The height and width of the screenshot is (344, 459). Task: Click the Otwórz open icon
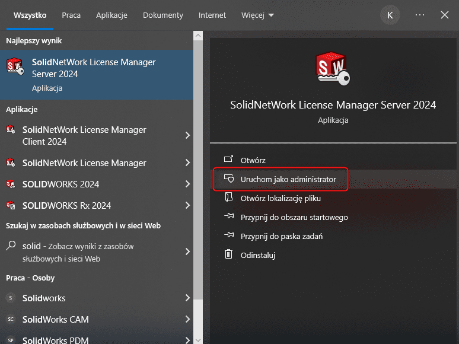[229, 159]
